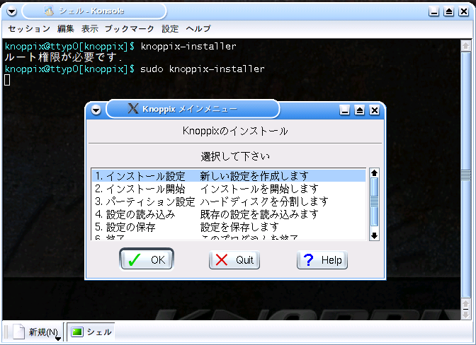Open the 表示 menu
This screenshot has width=476, height=345.
coord(89,29)
